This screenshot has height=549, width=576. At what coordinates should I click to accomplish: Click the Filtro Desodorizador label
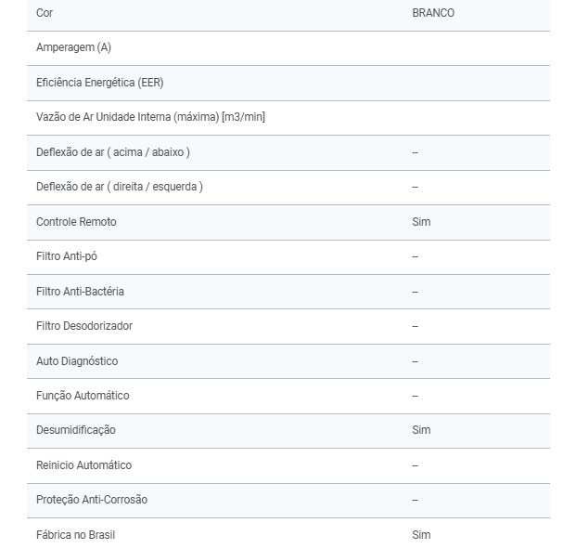pyautogui.click(x=84, y=326)
